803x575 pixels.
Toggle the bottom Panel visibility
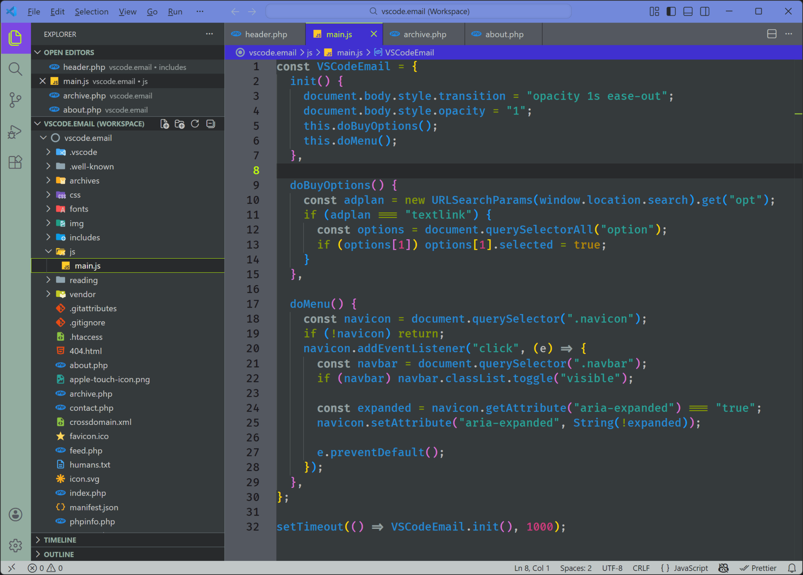coord(687,11)
